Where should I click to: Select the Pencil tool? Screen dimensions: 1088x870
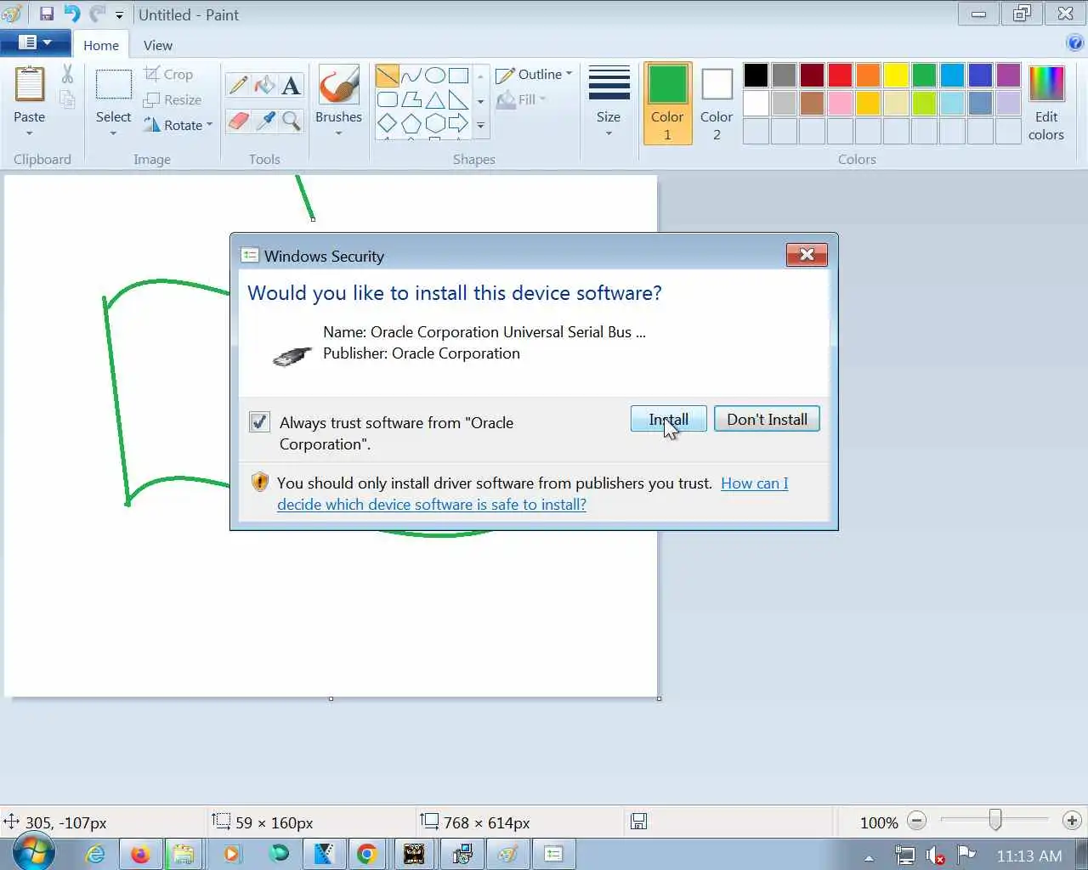click(x=238, y=85)
